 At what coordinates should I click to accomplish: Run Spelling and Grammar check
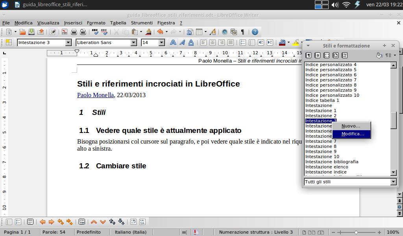tap(95, 32)
